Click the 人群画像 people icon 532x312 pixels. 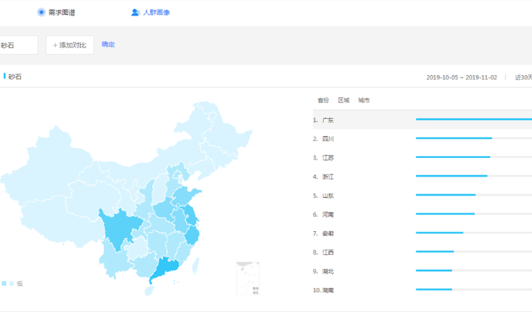click(135, 12)
